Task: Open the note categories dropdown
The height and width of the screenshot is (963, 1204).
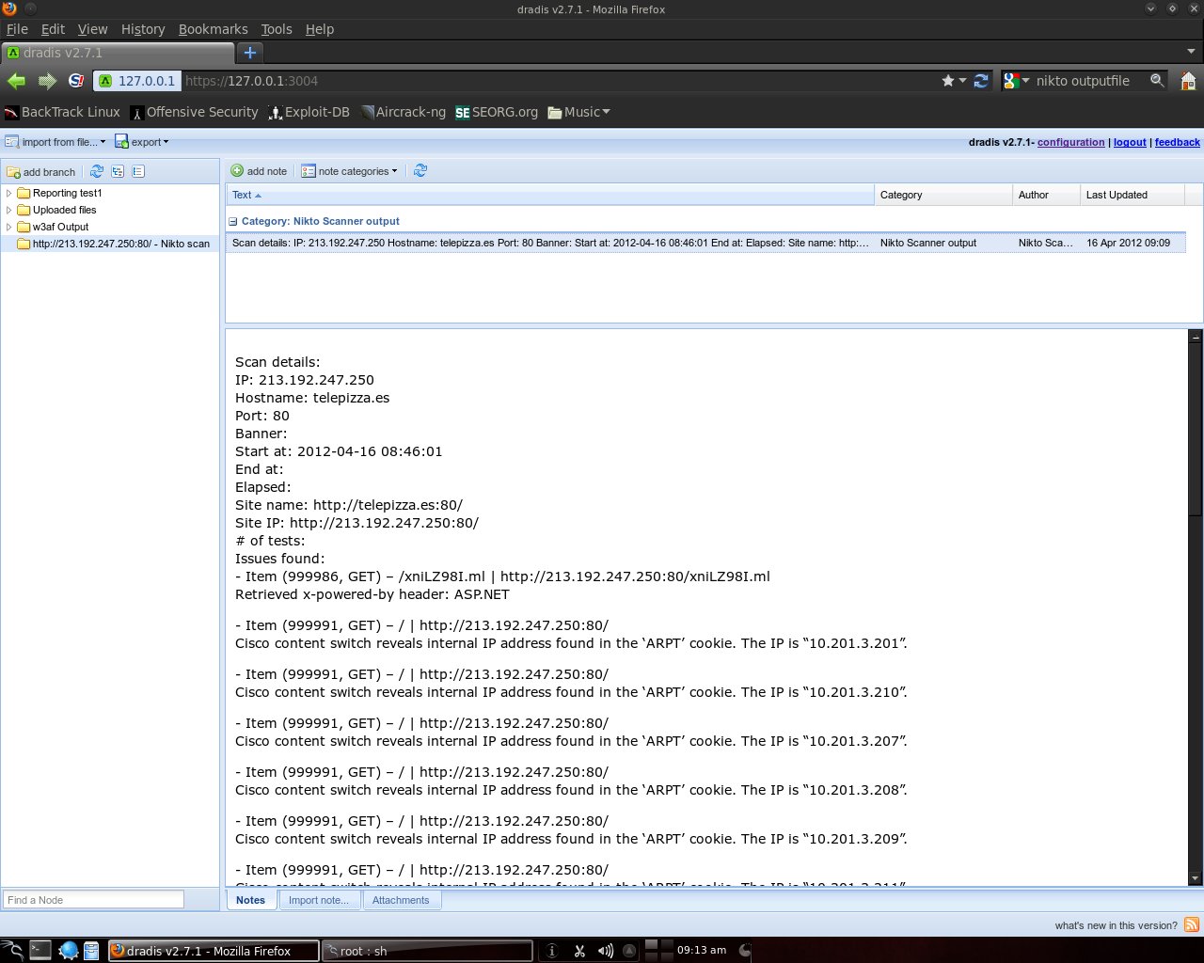Action: click(349, 171)
